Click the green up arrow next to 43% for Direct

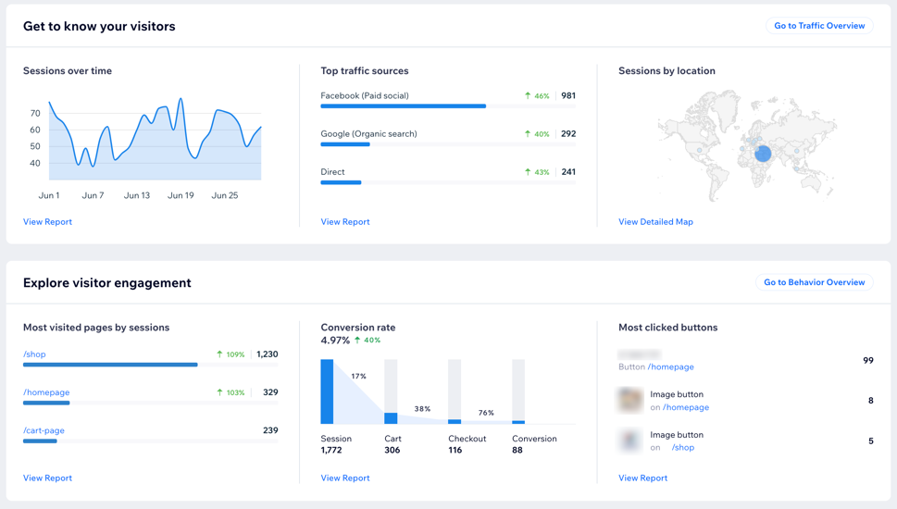point(528,171)
